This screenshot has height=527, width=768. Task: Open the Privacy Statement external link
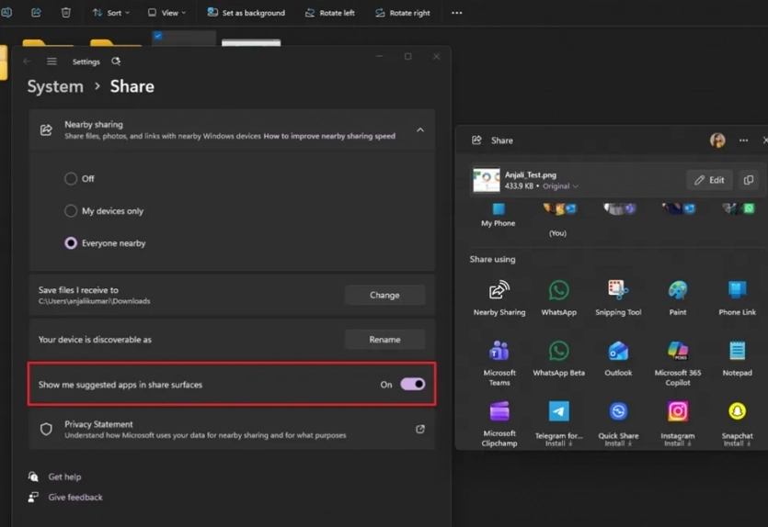420,429
